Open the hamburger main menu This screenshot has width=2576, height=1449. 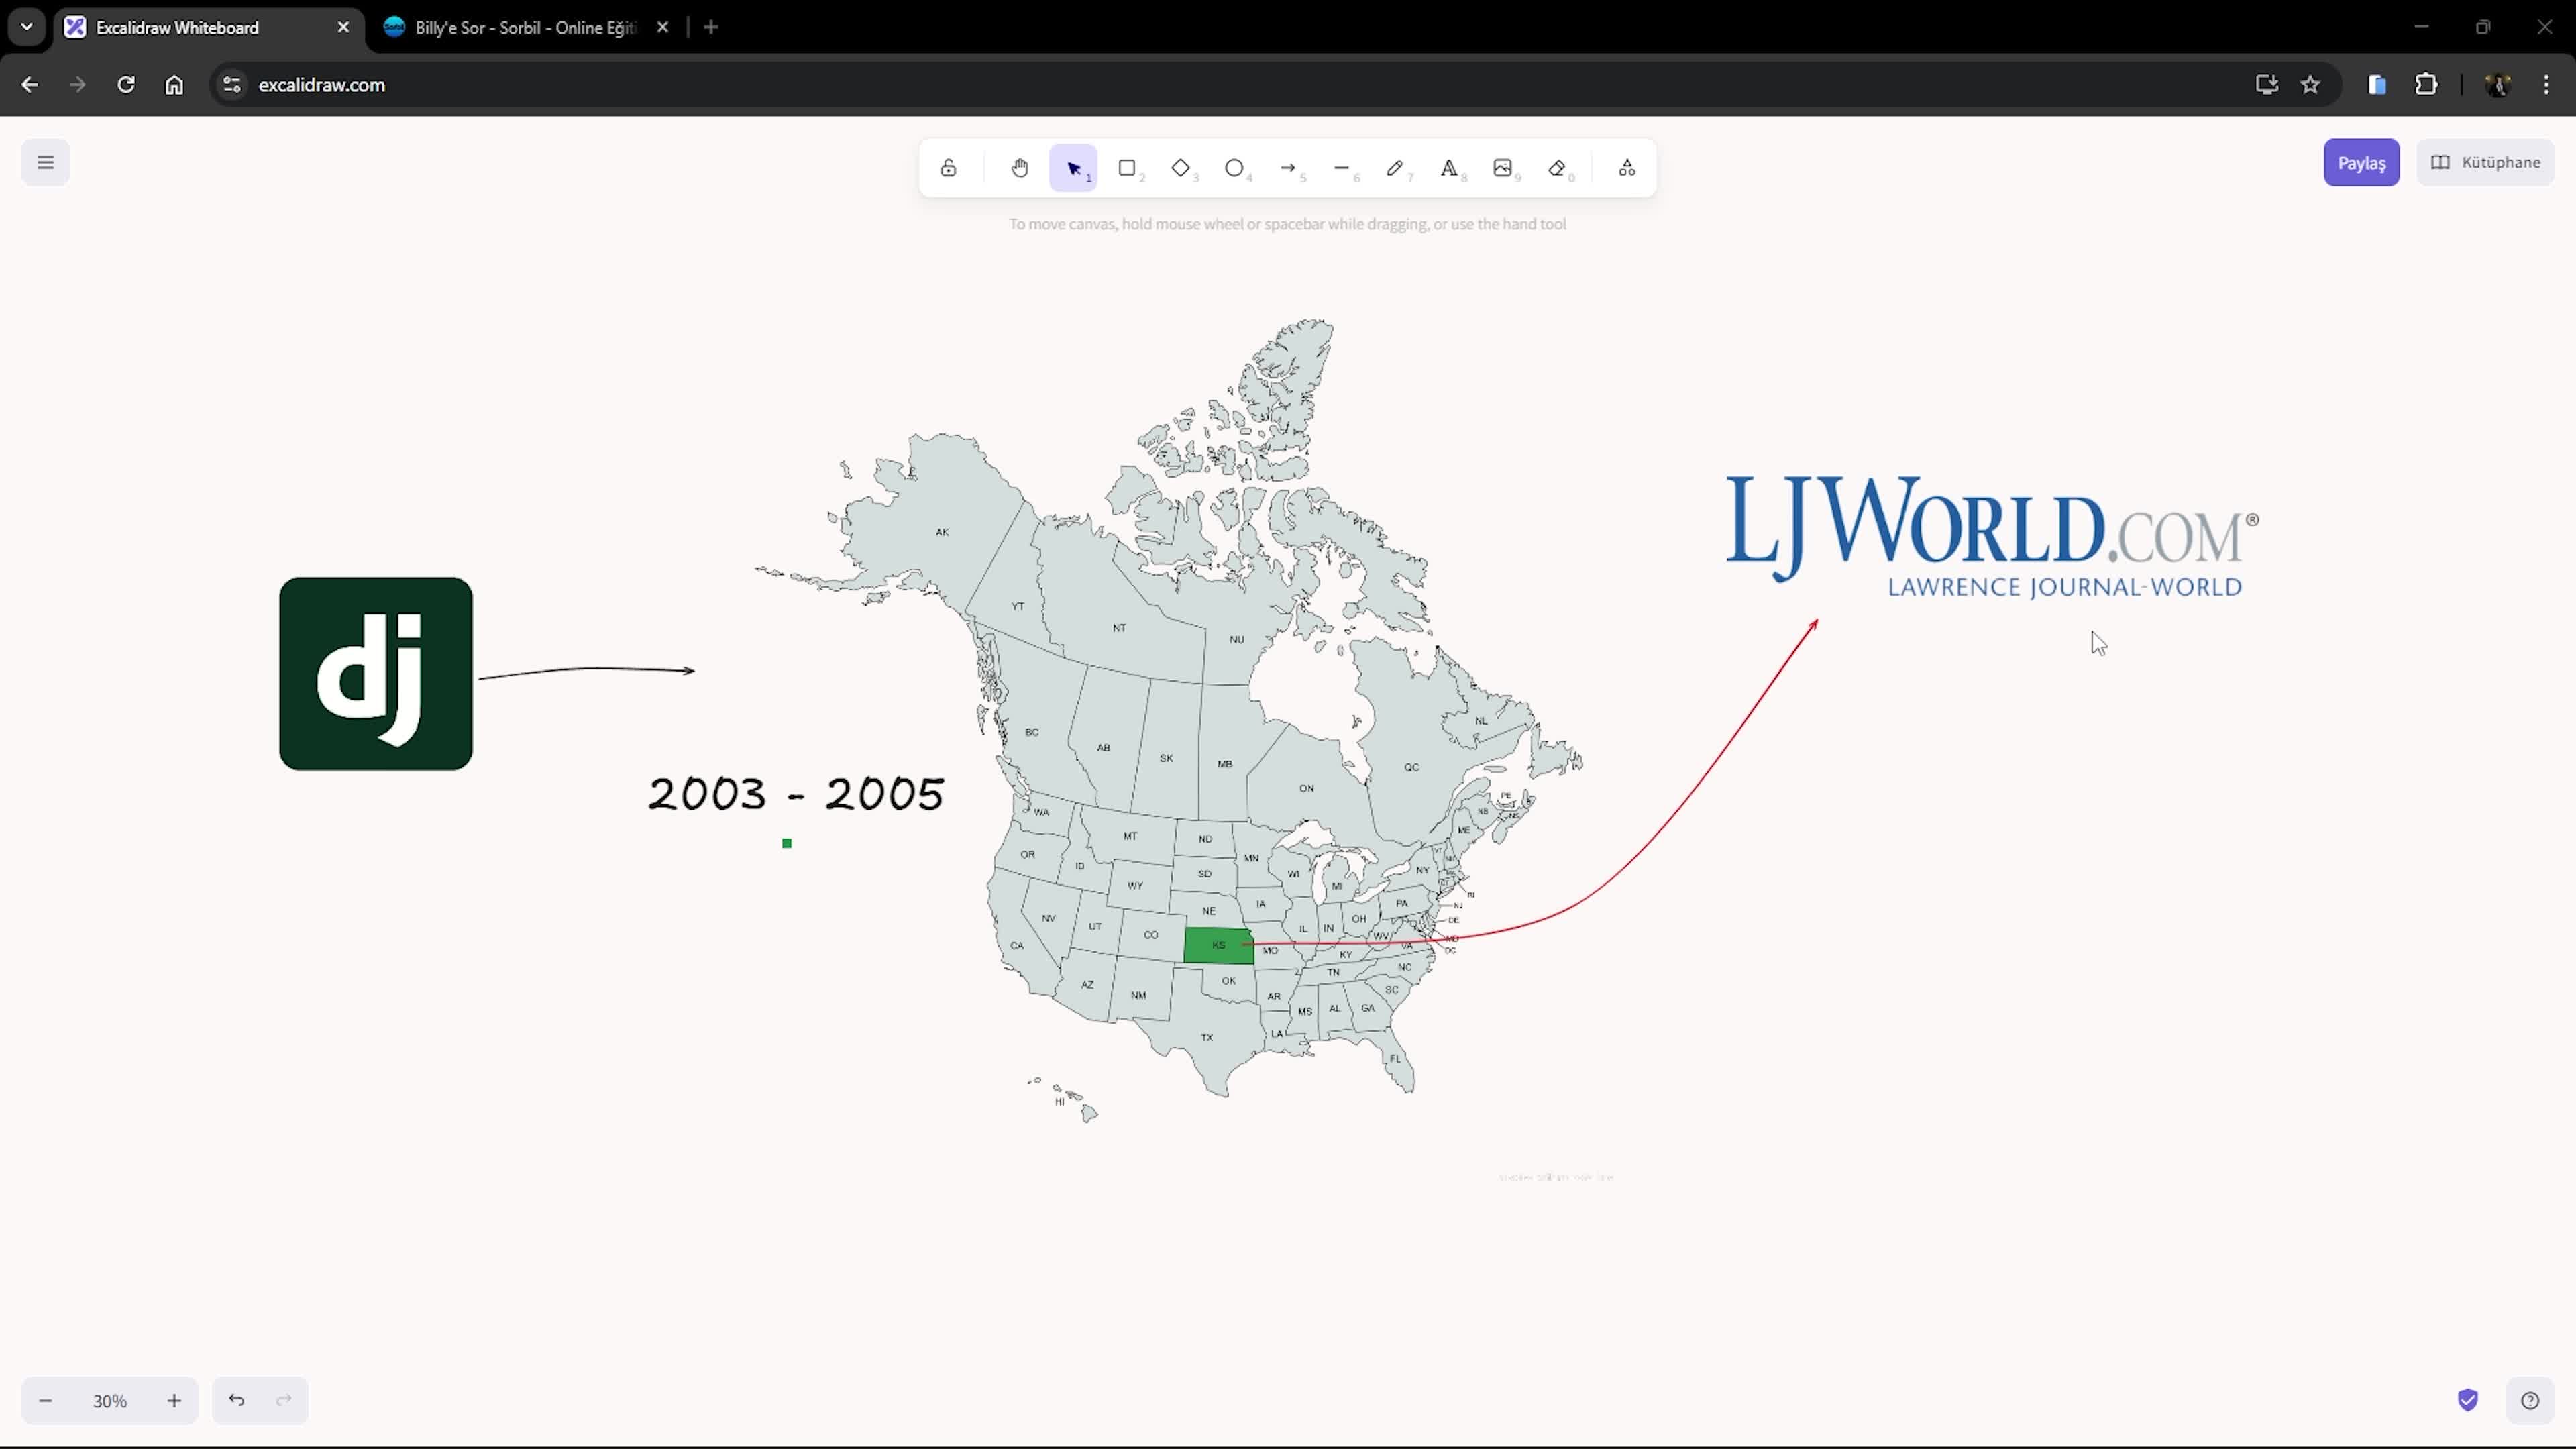[45, 162]
